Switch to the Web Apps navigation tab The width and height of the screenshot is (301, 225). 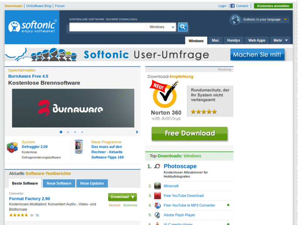tap(257, 40)
